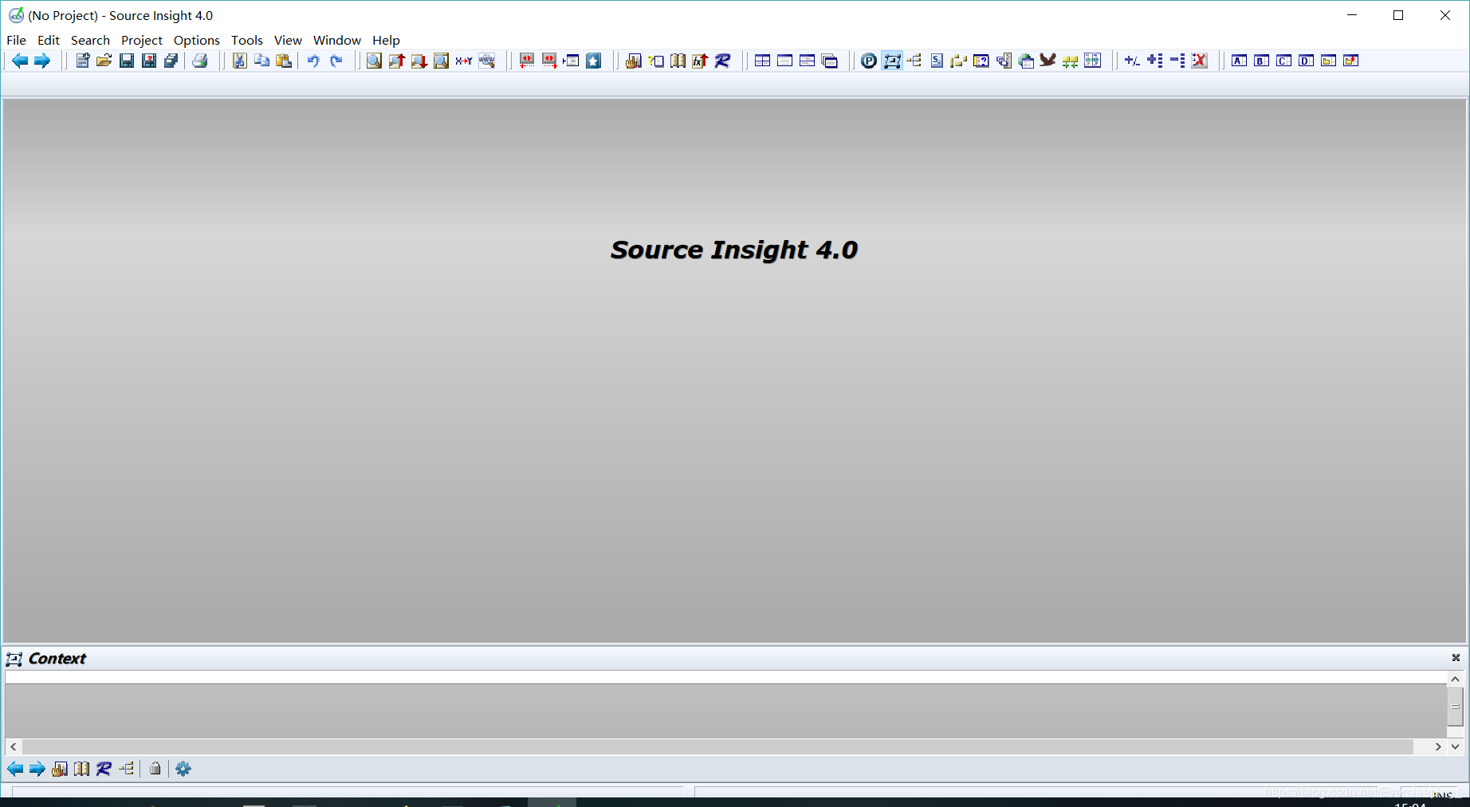1470x807 pixels.
Task: Click the Search Forward red down-arrow icon
Action: (419, 61)
